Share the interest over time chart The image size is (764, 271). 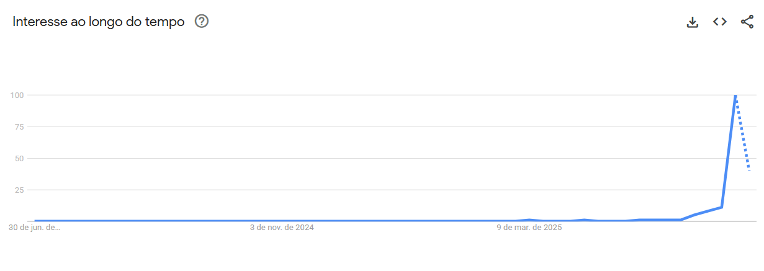[x=747, y=22]
